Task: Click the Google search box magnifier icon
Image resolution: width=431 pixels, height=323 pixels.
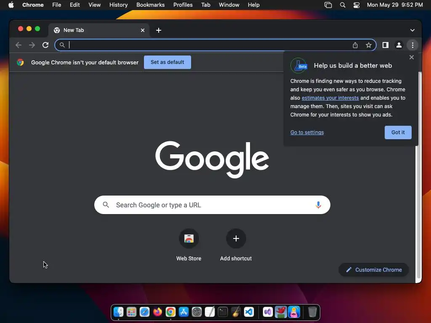Action: pos(106,205)
